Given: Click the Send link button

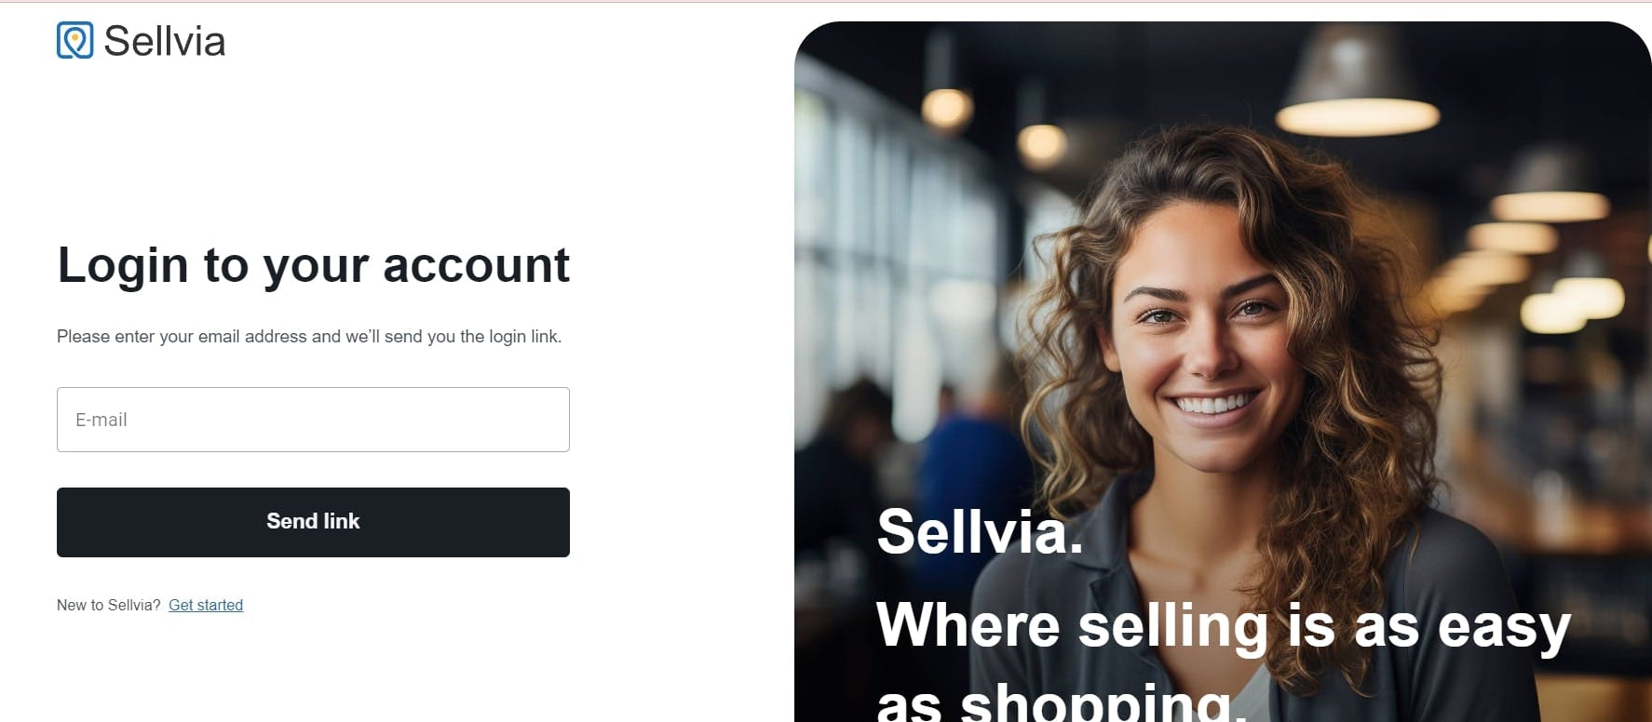Looking at the screenshot, I should point(313,522).
